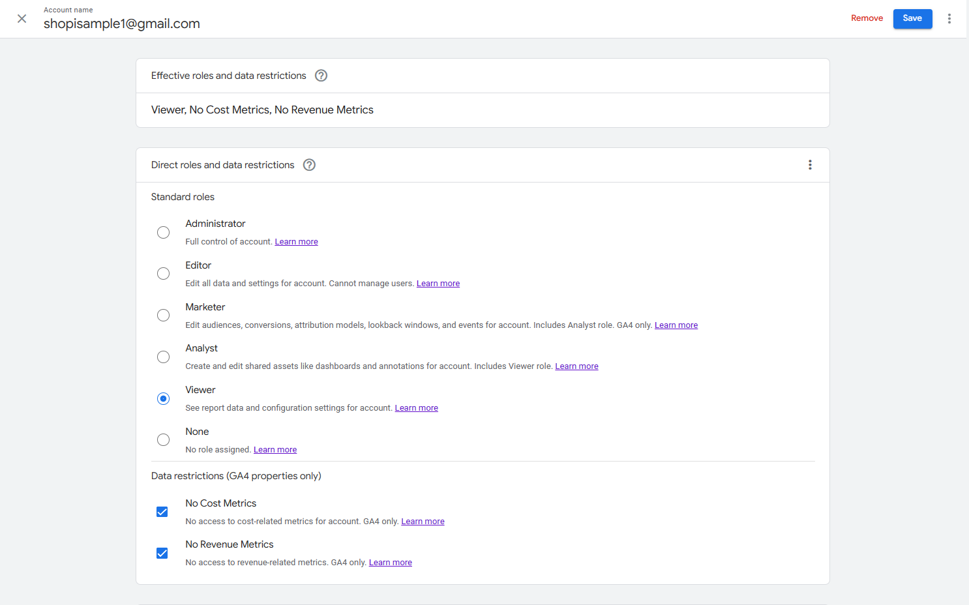Open the top-right more options menu
The width and height of the screenshot is (969, 605).
(949, 19)
